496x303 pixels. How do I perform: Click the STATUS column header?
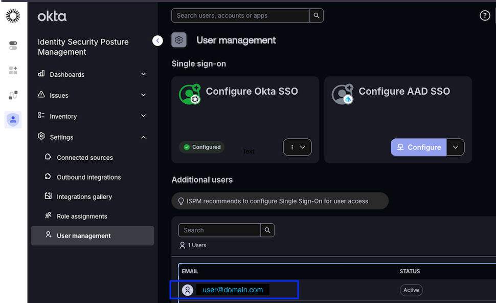tap(410, 271)
